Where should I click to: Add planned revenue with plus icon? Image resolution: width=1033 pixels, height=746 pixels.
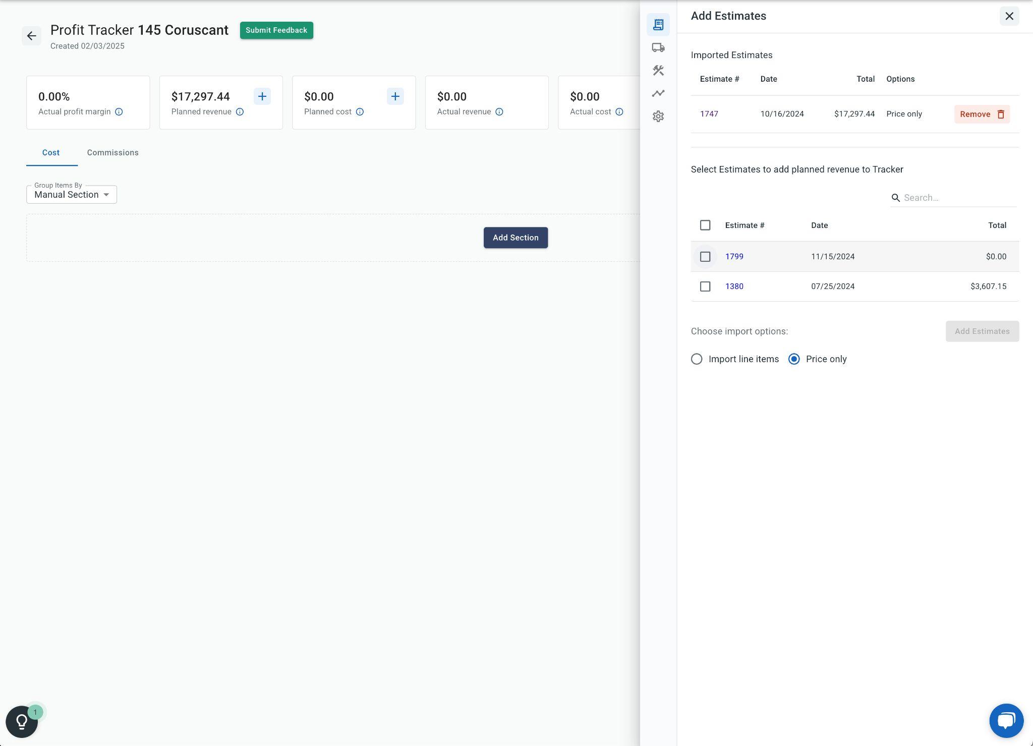262,96
